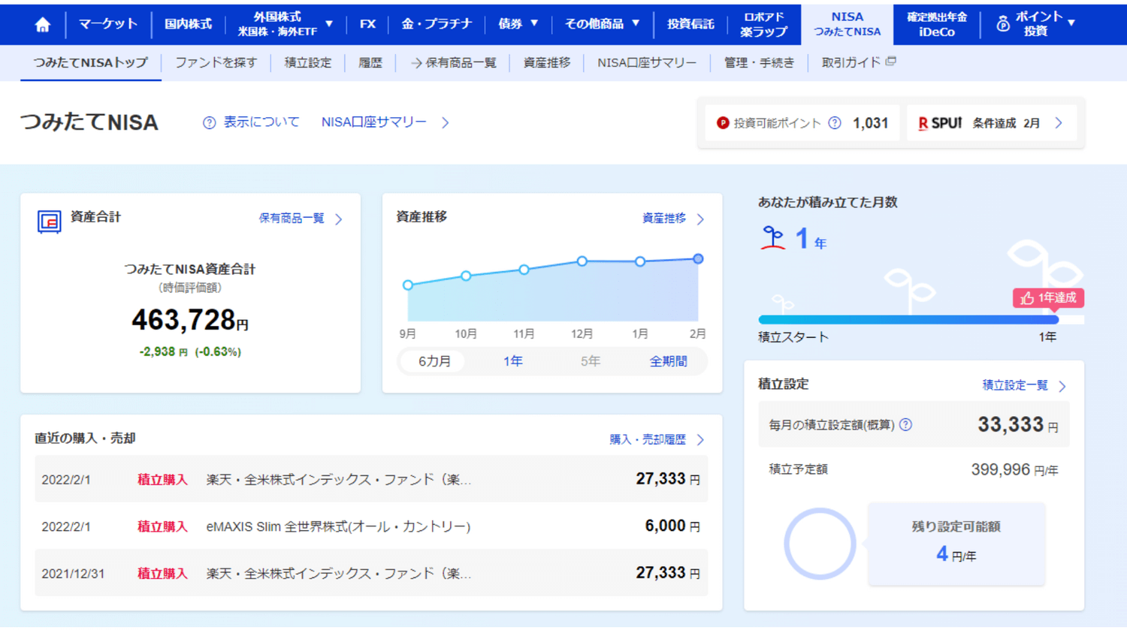The image size is (1127, 633).
Task: Open the 取引ガイド link
Action: pos(851,63)
